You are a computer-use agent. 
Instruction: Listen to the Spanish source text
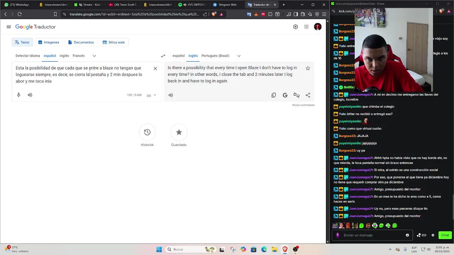tap(30, 95)
